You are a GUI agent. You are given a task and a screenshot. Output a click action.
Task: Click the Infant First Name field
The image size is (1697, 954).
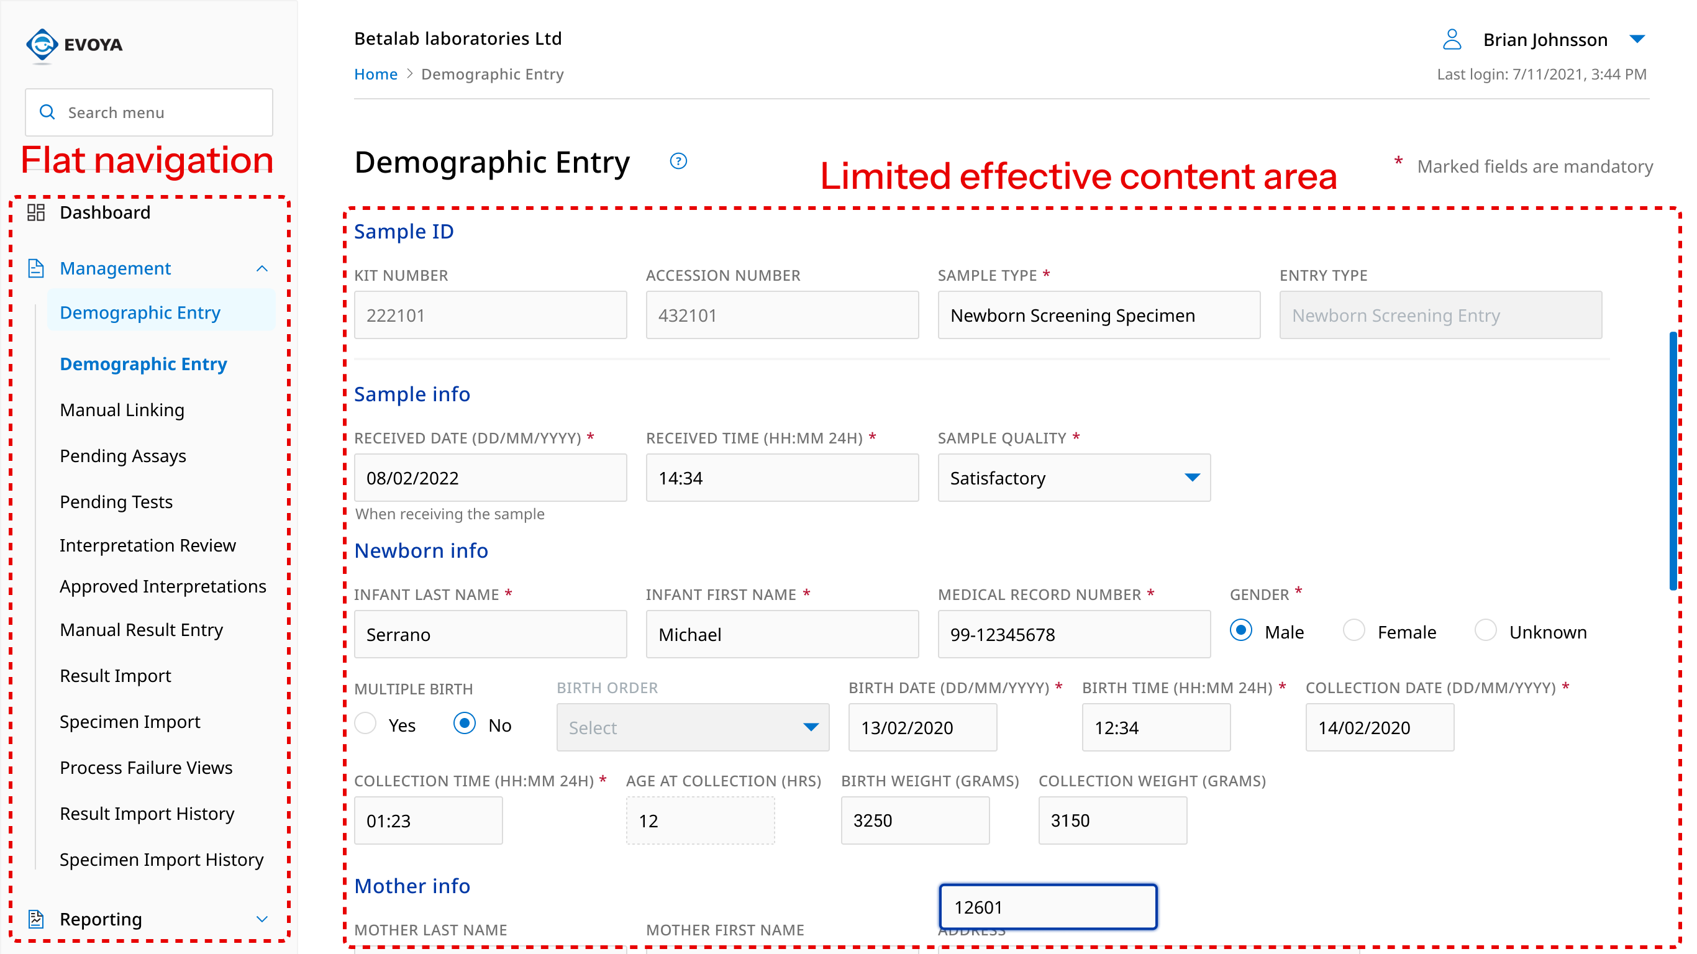coord(783,635)
